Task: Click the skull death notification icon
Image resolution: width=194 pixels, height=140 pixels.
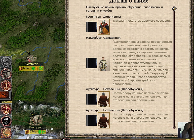Action: pos(6,121)
